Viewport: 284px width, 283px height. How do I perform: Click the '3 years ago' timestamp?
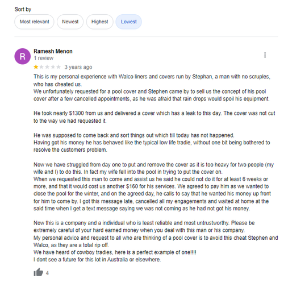(78, 67)
